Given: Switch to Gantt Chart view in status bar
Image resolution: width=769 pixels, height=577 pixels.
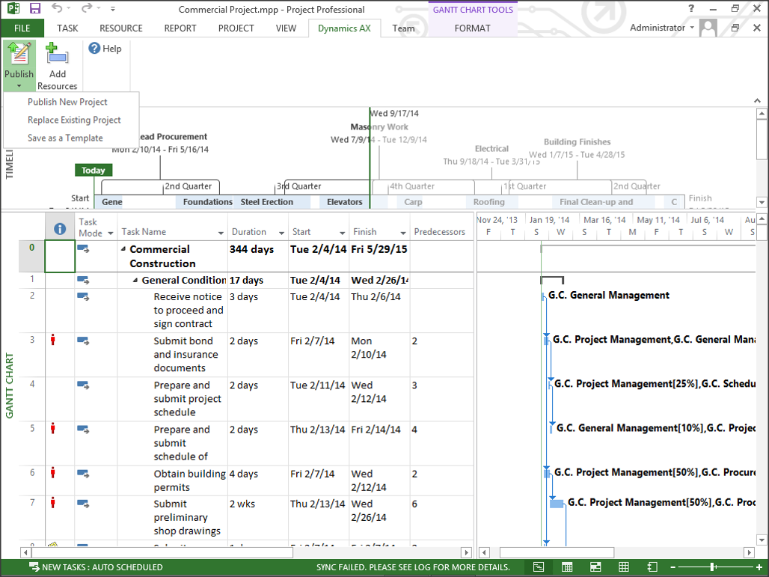Looking at the screenshot, I should [x=539, y=567].
